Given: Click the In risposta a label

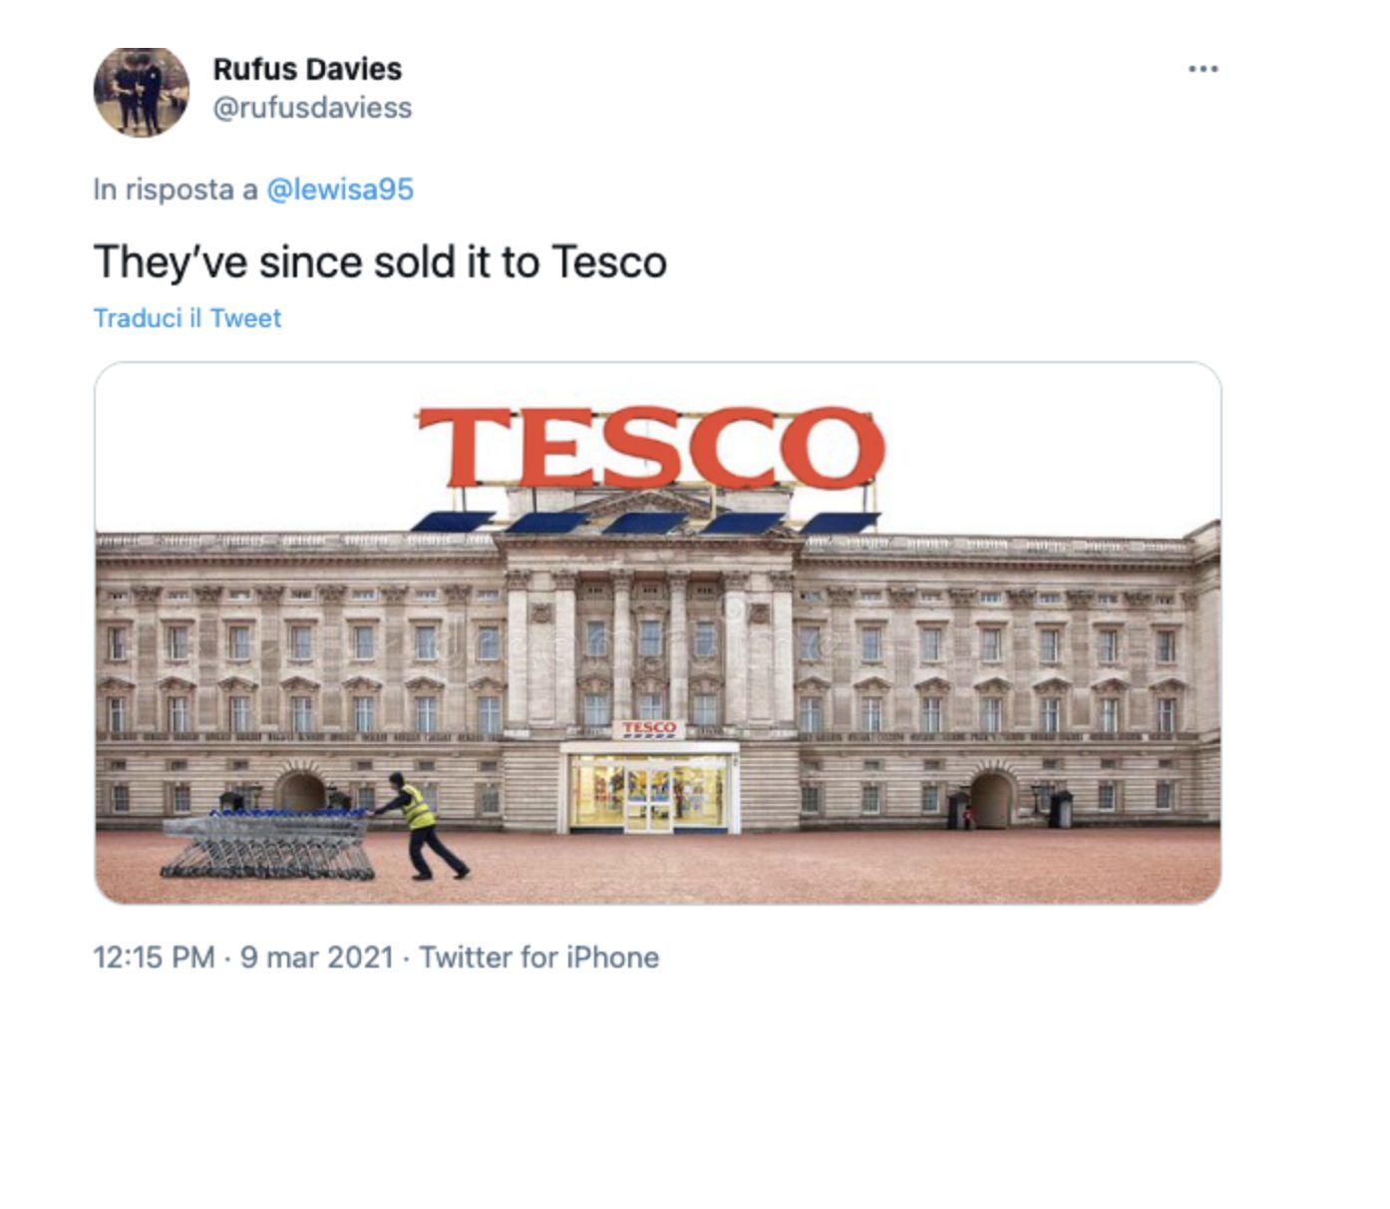Looking at the screenshot, I should click(x=175, y=190).
